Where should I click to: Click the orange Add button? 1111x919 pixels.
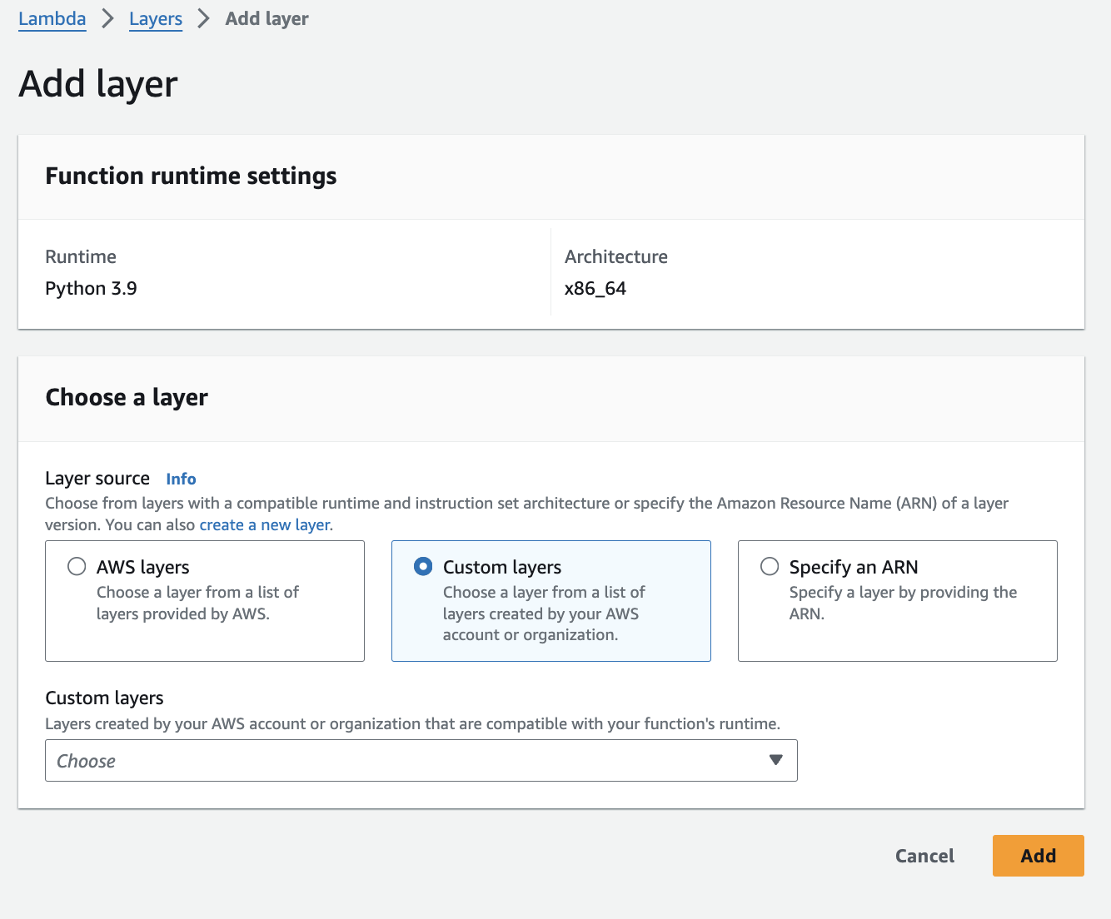(1038, 856)
